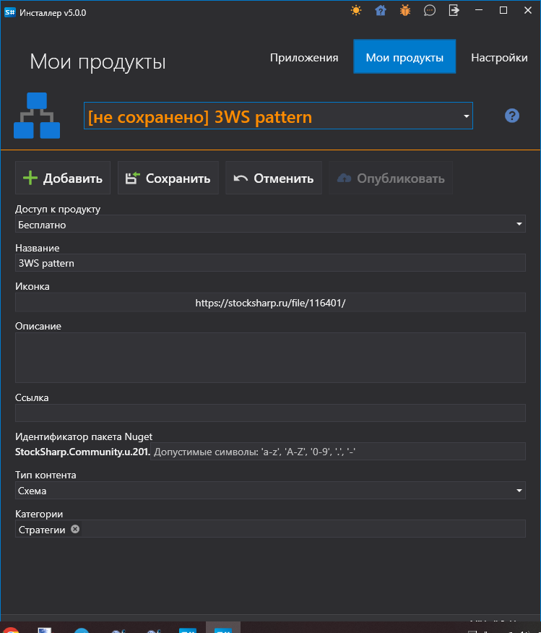
Task: Click the blue question mark help icon
Action: pos(512,116)
